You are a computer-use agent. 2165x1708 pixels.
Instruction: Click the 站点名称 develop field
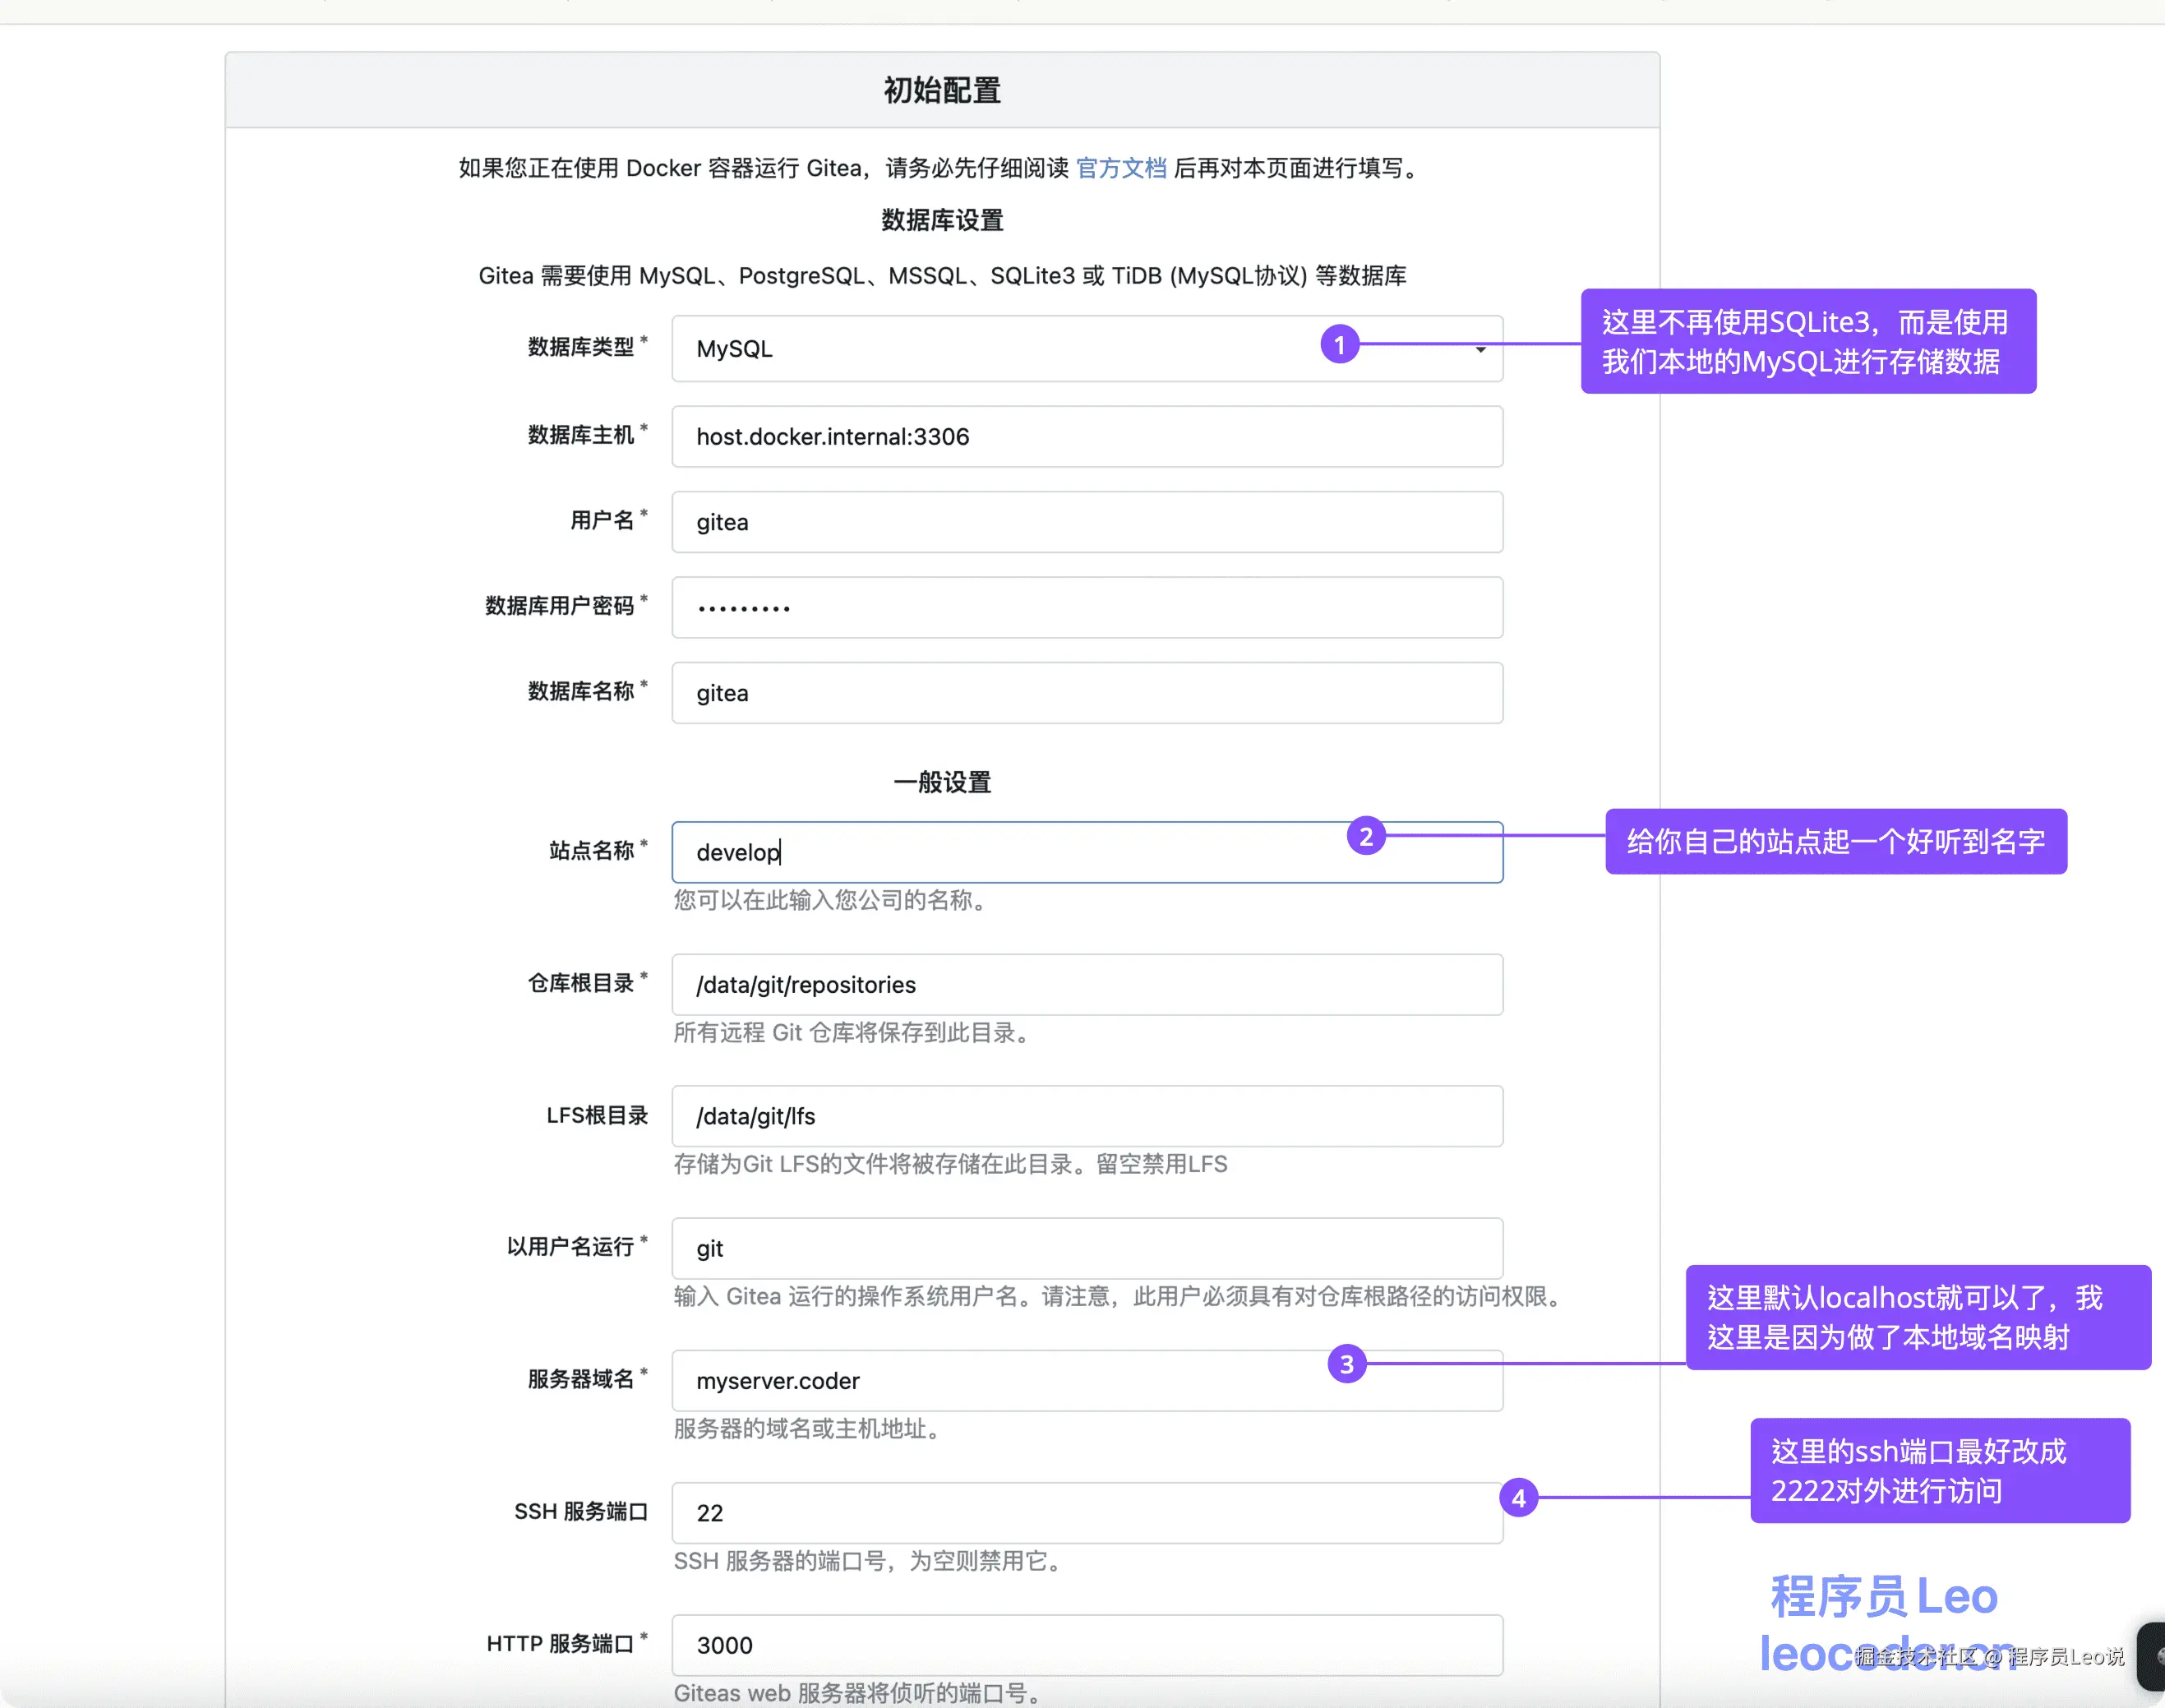[1000, 853]
